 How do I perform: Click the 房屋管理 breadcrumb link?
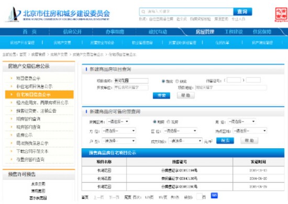pyautogui.click(x=38, y=55)
